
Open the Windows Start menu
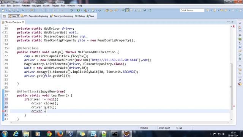(5, 134)
